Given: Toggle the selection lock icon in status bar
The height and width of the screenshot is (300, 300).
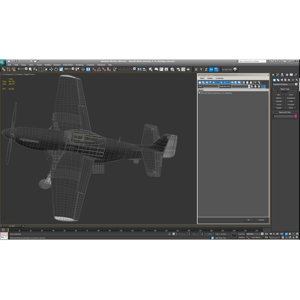Looking at the screenshot, I should click(x=169, y=234).
